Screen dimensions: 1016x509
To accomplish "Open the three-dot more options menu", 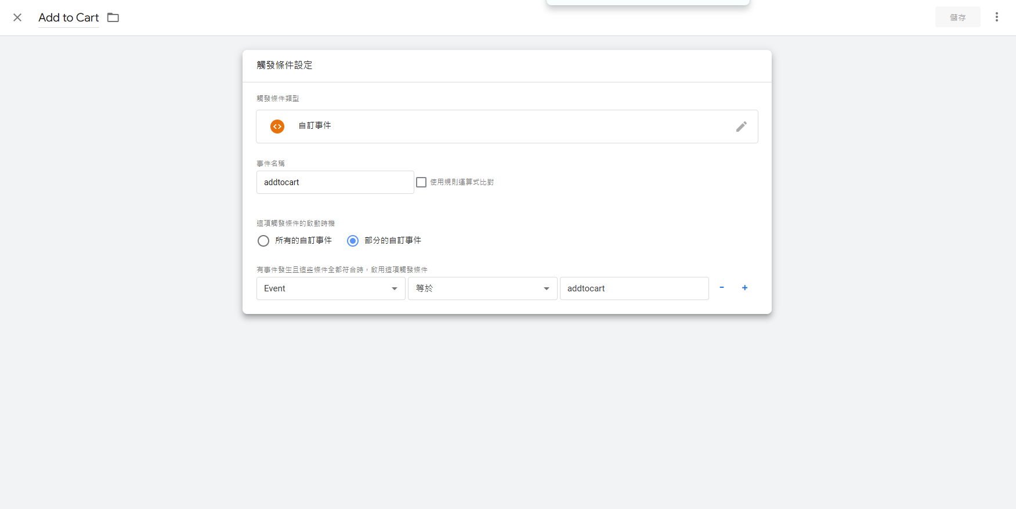I will click(996, 17).
